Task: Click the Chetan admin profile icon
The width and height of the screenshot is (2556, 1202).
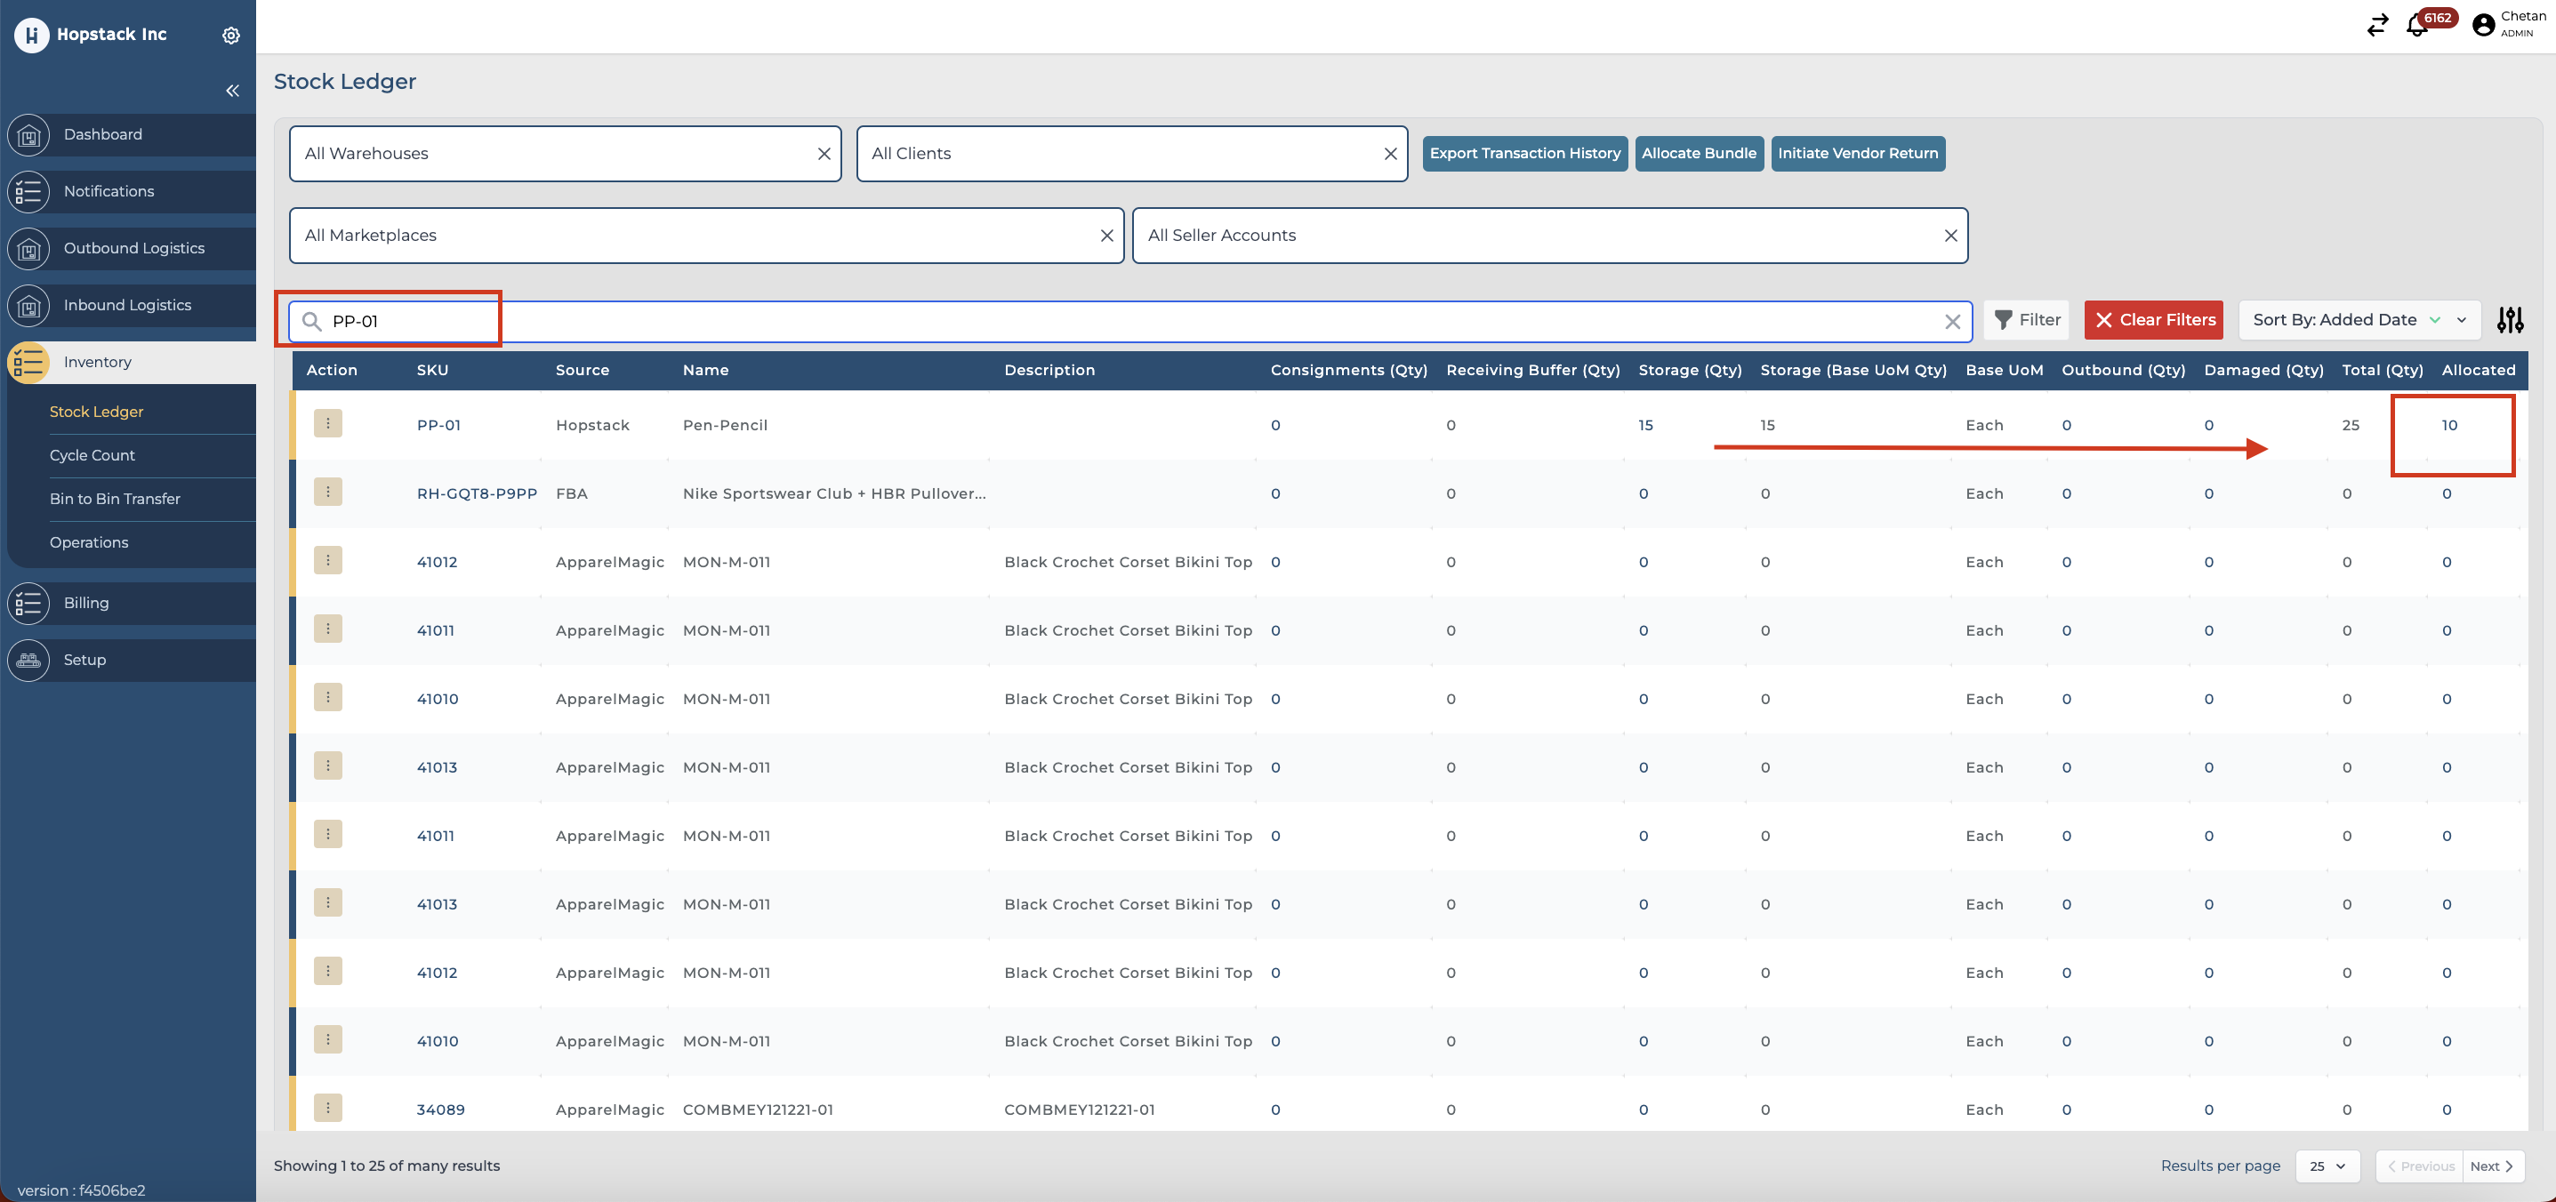Action: [x=2482, y=25]
